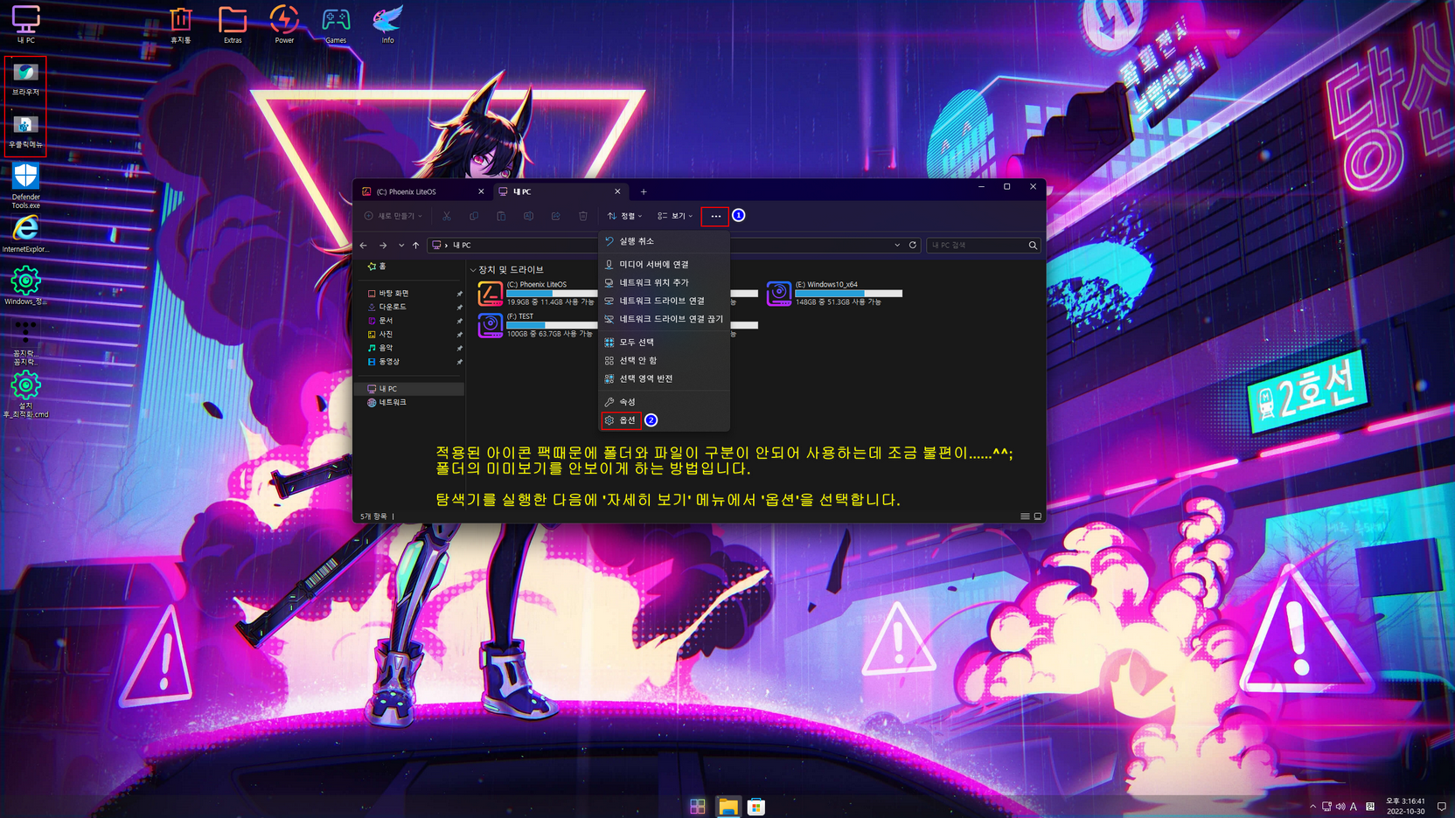Expand recent locations chevron
This screenshot has height=818, width=1455.
(x=400, y=246)
